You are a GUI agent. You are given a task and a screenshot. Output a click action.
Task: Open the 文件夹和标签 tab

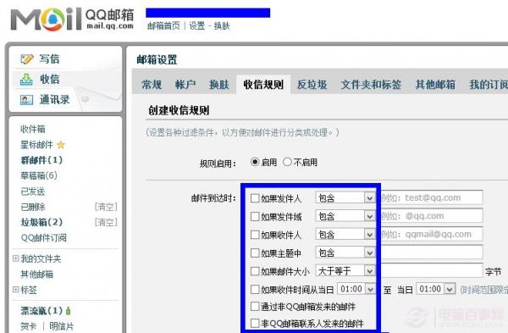coord(371,85)
